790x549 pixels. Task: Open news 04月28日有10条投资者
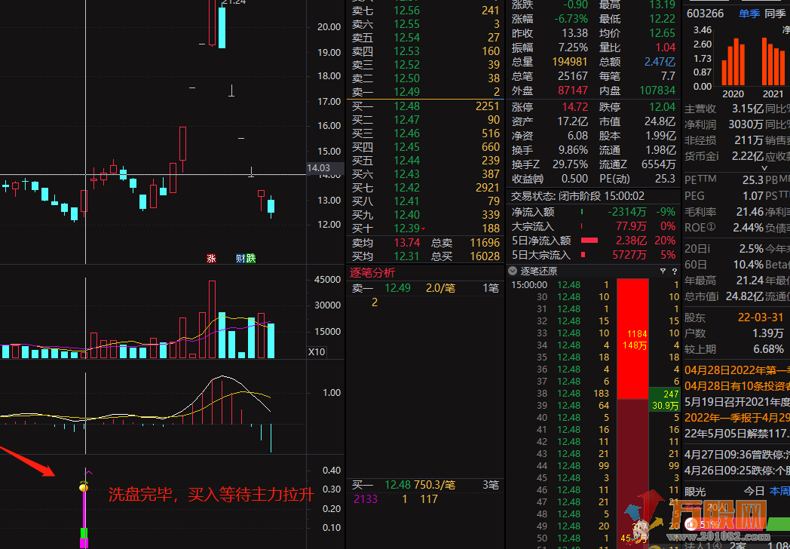[x=736, y=385]
